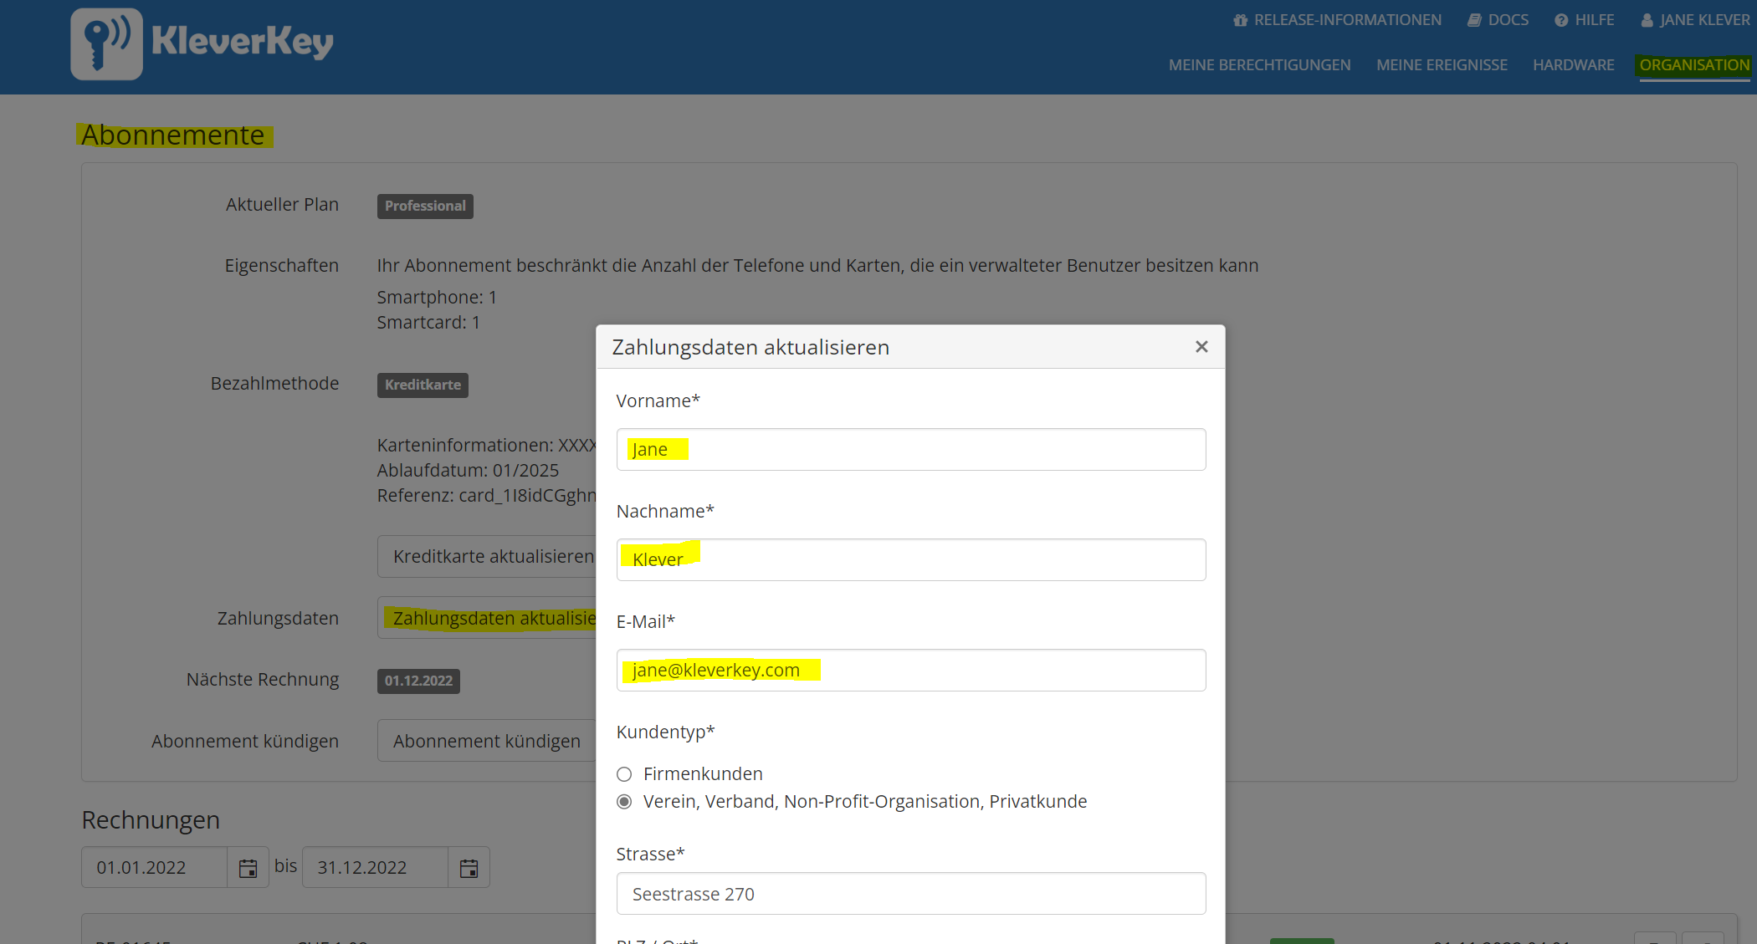Focus the E-Mail input field

pyautogui.click(x=910, y=671)
